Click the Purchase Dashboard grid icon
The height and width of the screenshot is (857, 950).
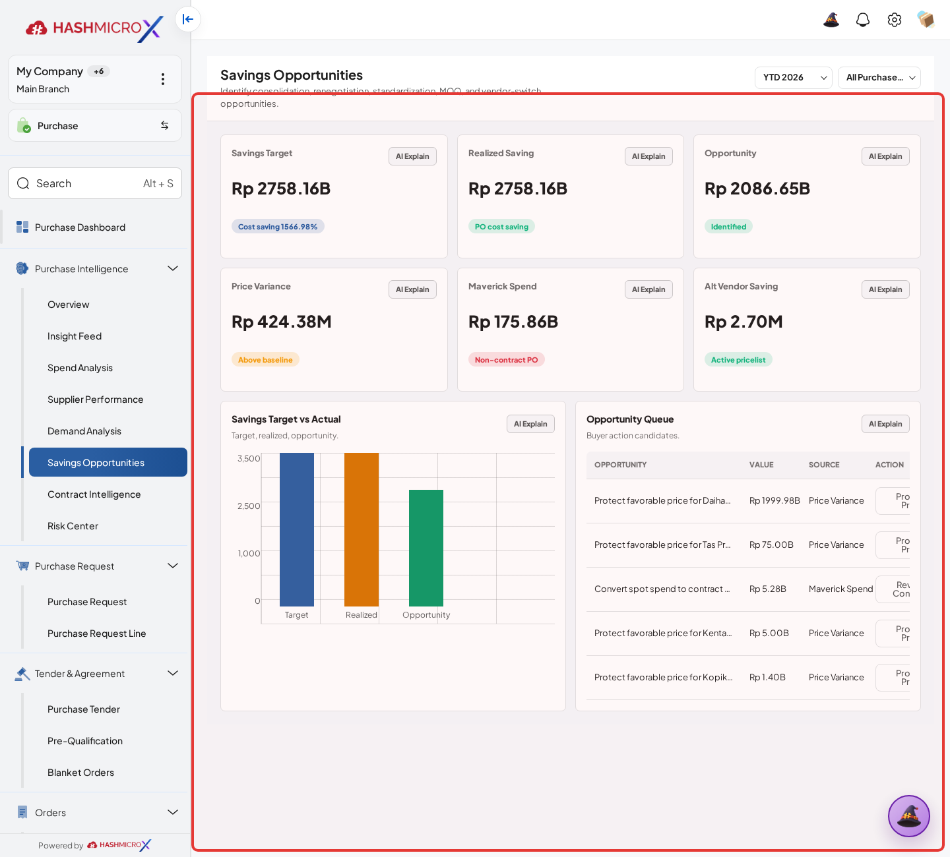point(22,227)
